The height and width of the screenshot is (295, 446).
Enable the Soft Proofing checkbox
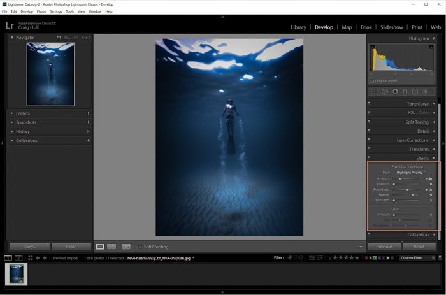(140, 247)
